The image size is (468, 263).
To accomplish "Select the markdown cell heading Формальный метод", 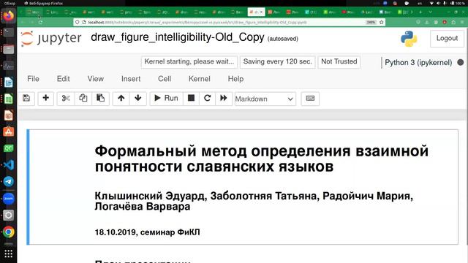I will coord(262,159).
